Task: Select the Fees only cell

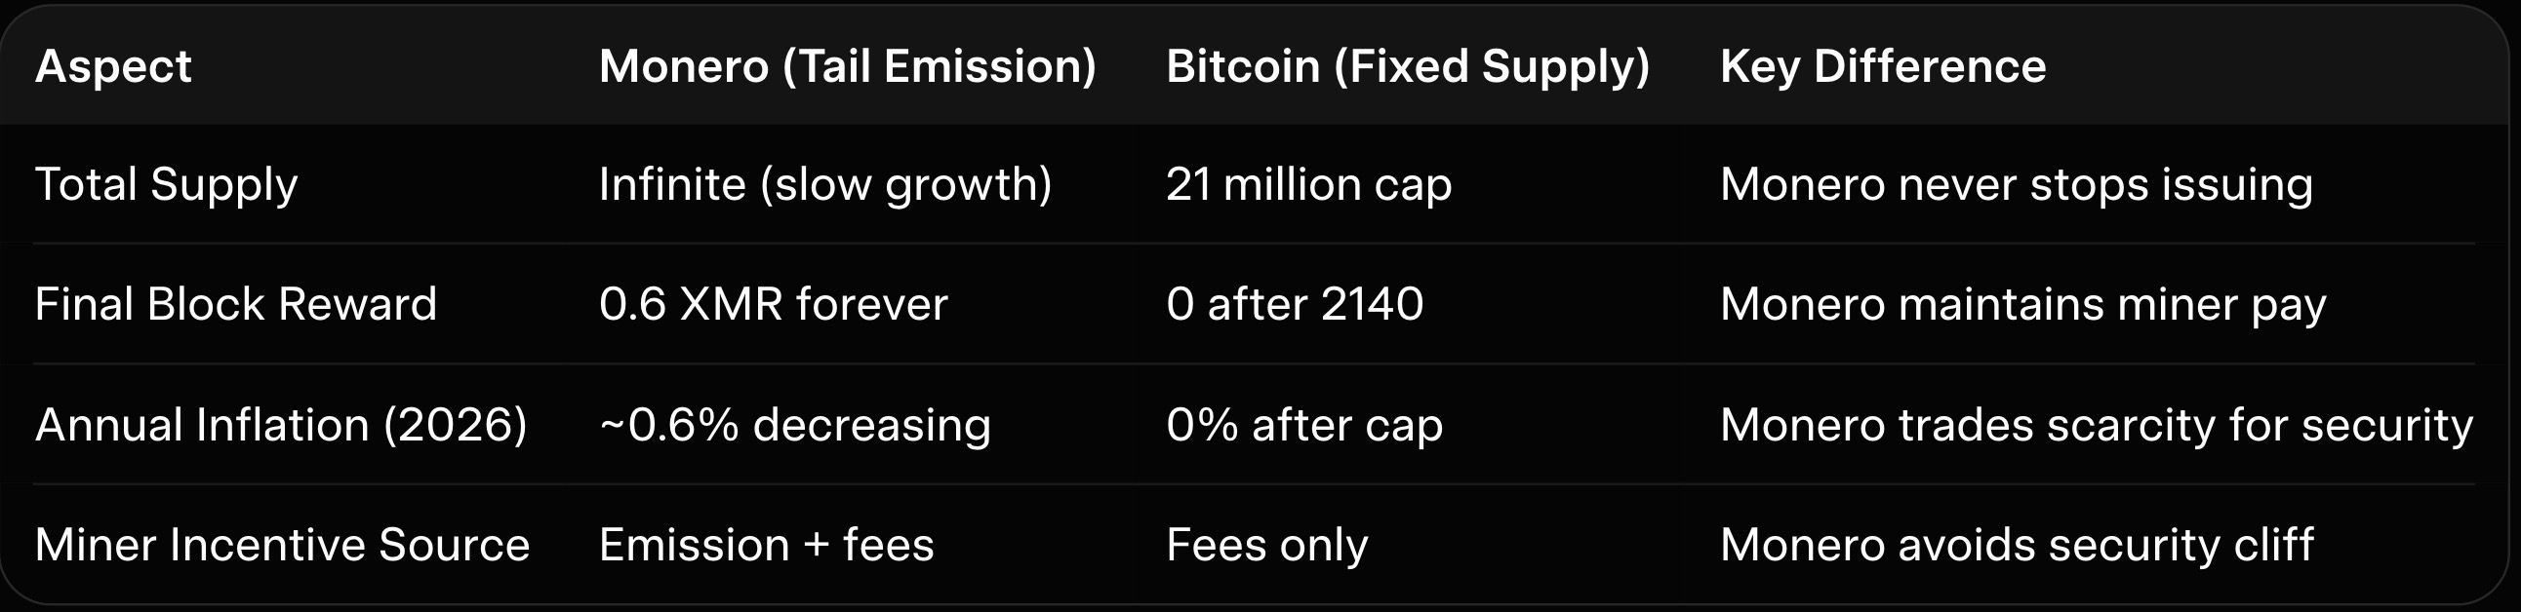Action: pyautogui.click(x=1266, y=545)
